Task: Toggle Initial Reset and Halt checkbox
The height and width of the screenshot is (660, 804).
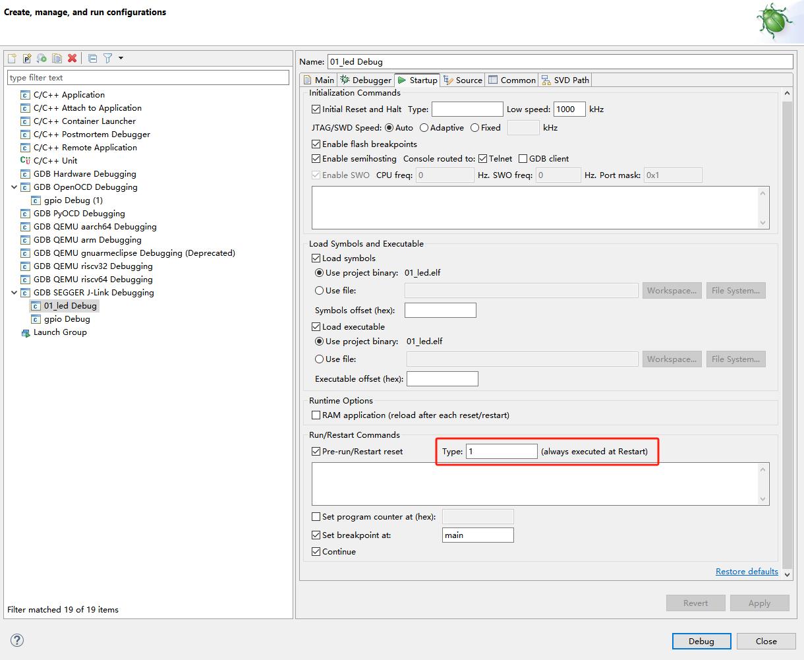Action: 316,109
